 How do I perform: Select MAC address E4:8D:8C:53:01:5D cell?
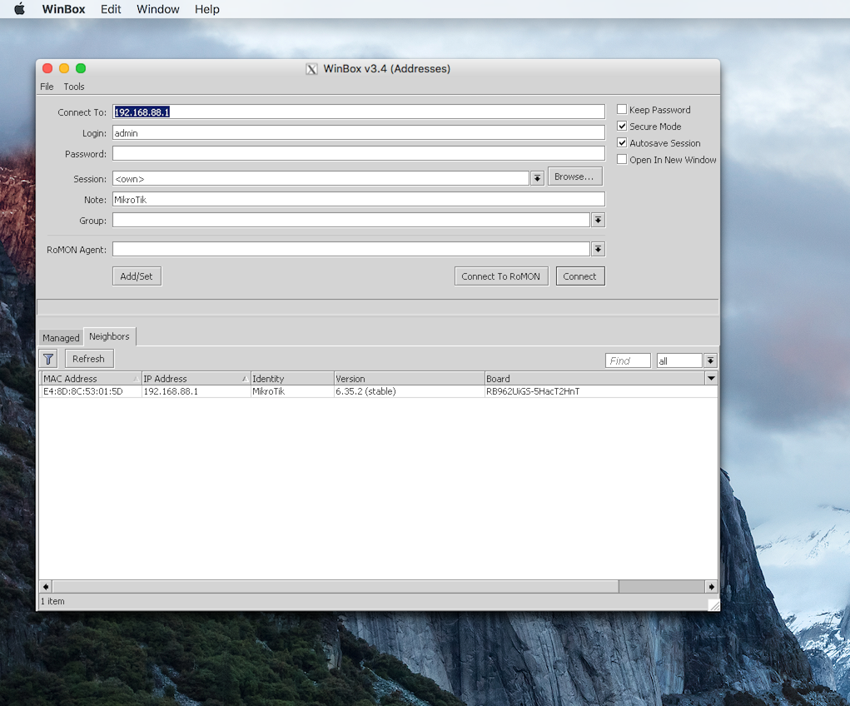click(91, 391)
